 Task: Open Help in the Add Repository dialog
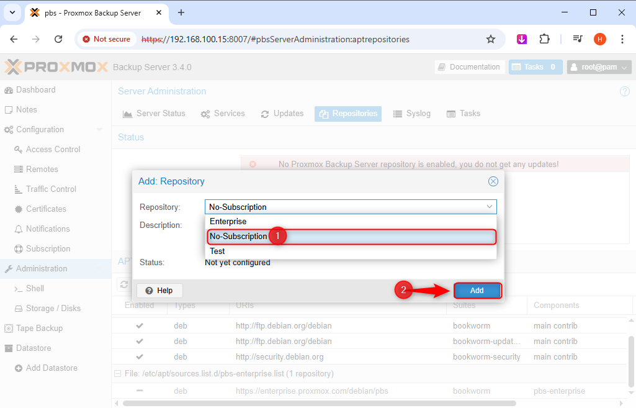point(159,290)
